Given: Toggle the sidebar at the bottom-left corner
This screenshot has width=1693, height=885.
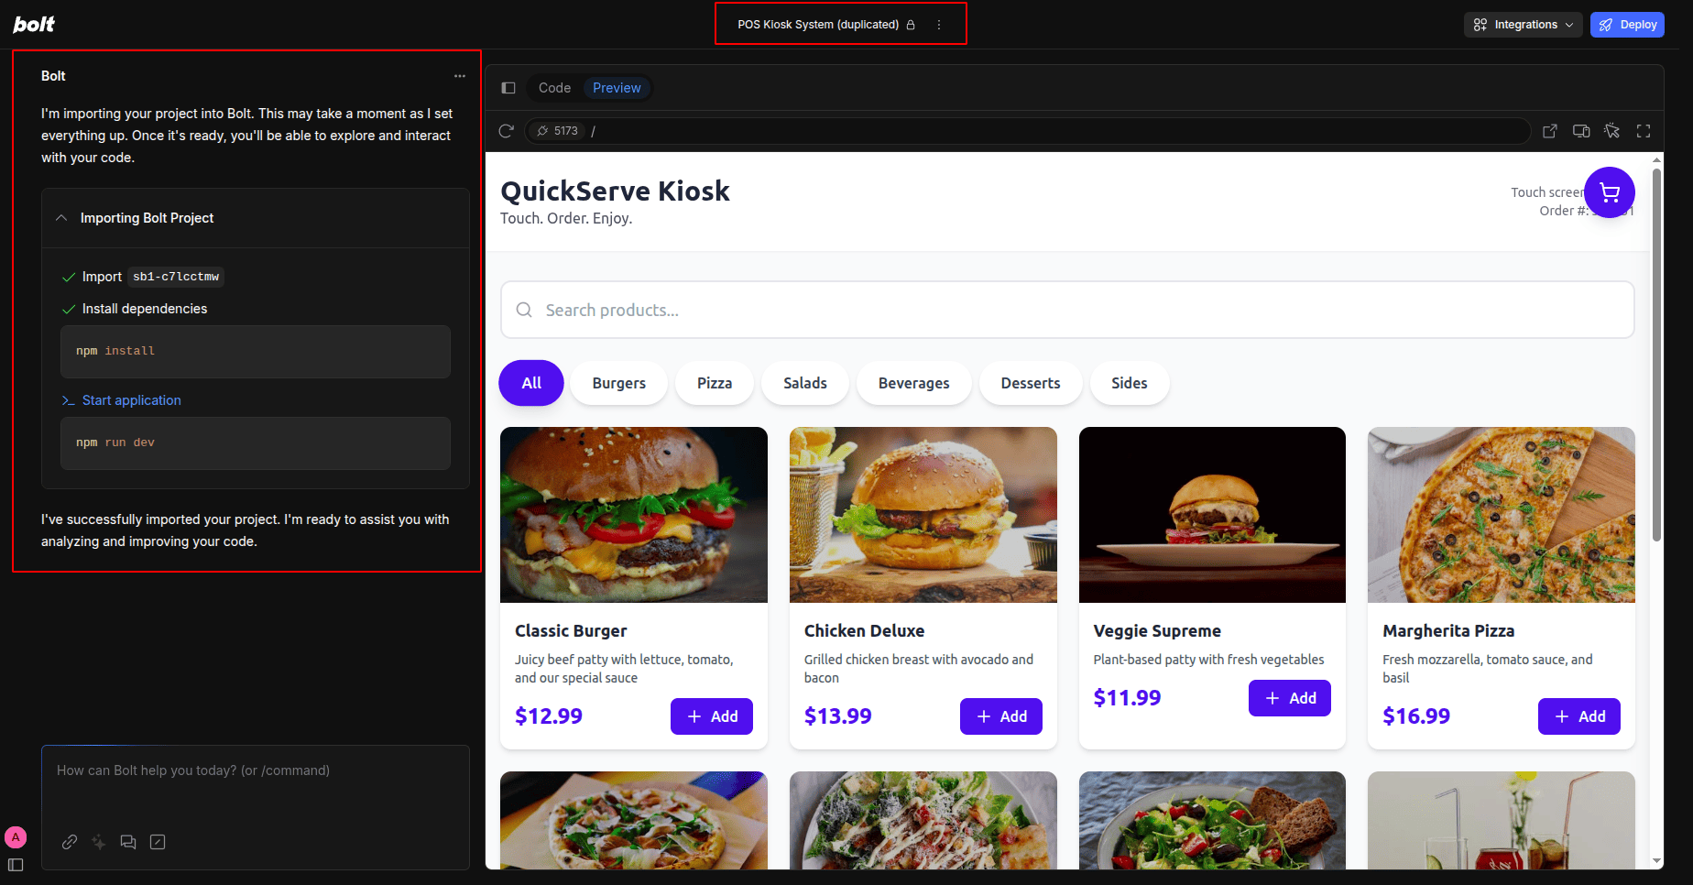Looking at the screenshot, I should [x=16, y=865].
